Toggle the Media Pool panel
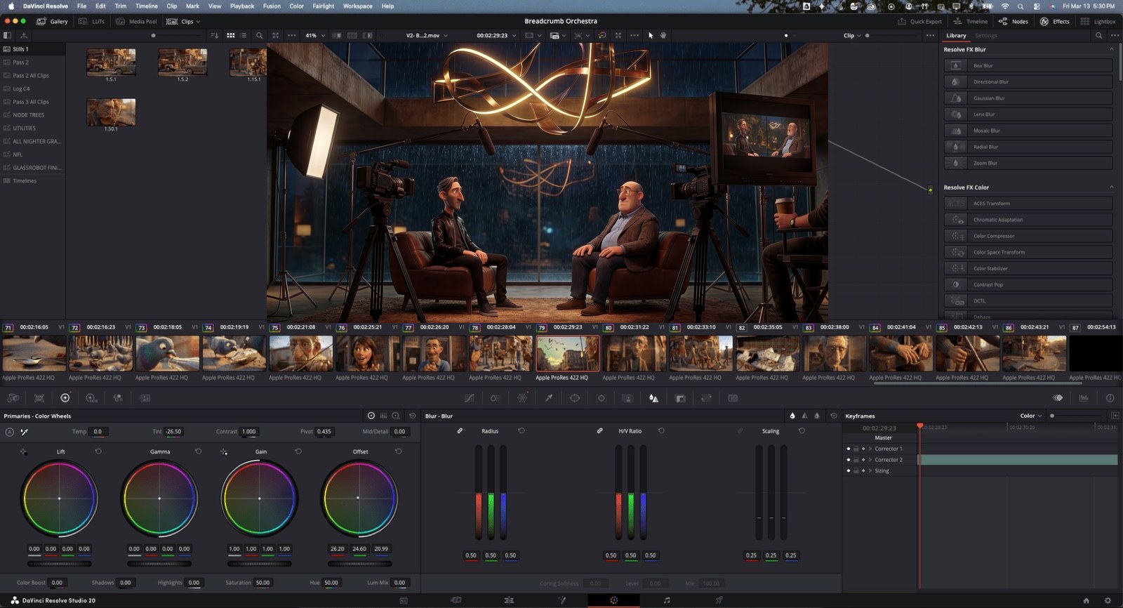 click(136, 21)
